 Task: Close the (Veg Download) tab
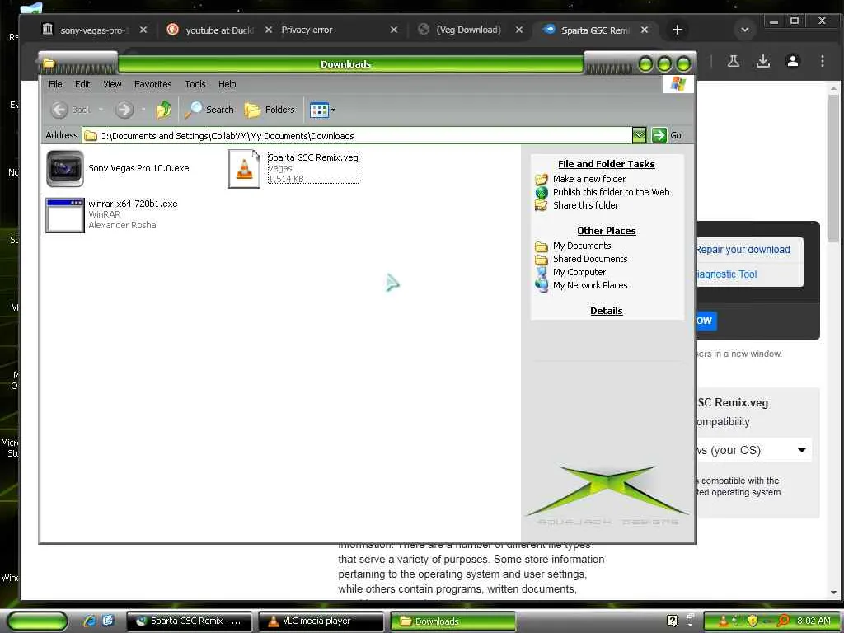519,30
